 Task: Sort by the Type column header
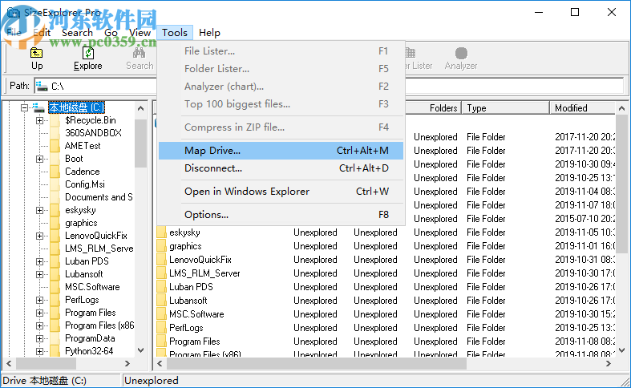505,108
